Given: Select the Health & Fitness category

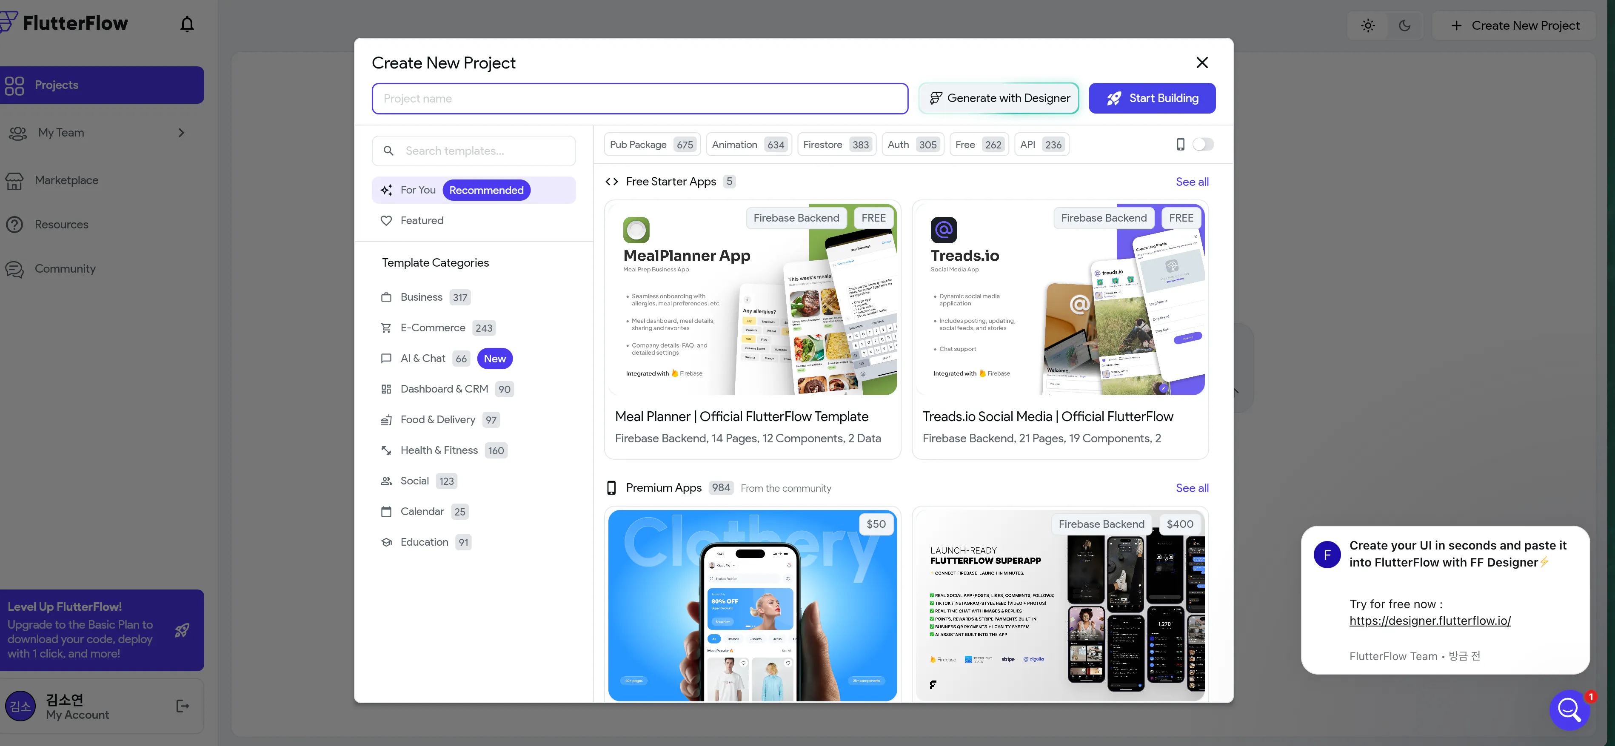Looking at the screenshot, I should tap(443, 451).
